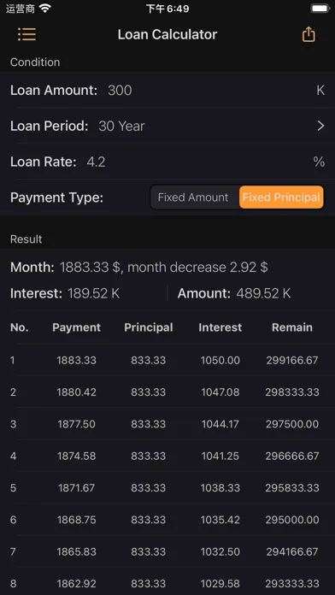The width and height of the screenshot is (335, 595).
Task: Tap the Payment column header
Action: 77,327
